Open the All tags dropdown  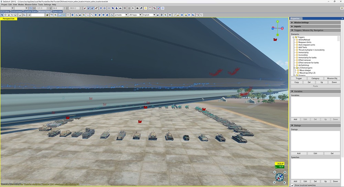point(135,15)
